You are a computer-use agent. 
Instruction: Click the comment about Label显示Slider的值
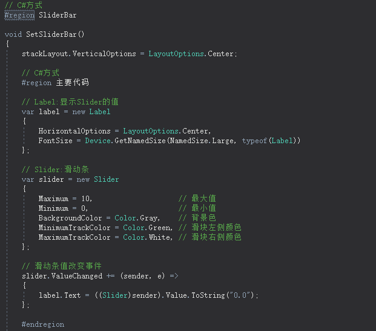coord(70,102)
